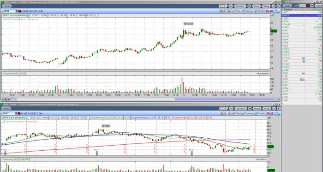This screenshot has height=172, width=323.
Task: Click the printer icon in the lower chart toolbar
Action: [224, 113]
